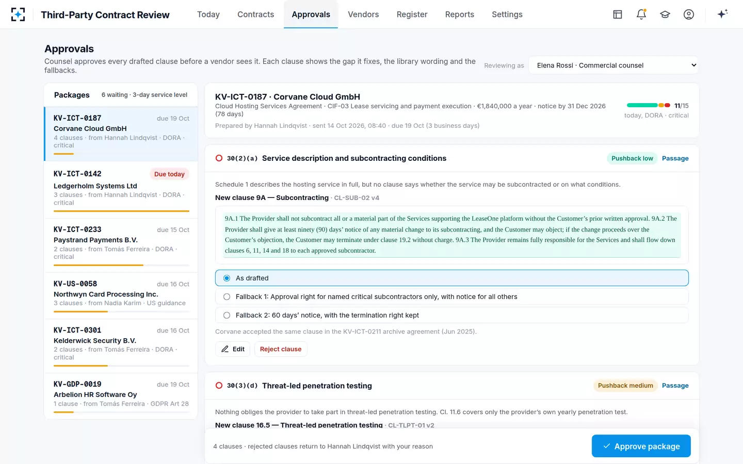743x464 pixels.
Task: Click the Packages heading
Action: (x=72, y=95)
